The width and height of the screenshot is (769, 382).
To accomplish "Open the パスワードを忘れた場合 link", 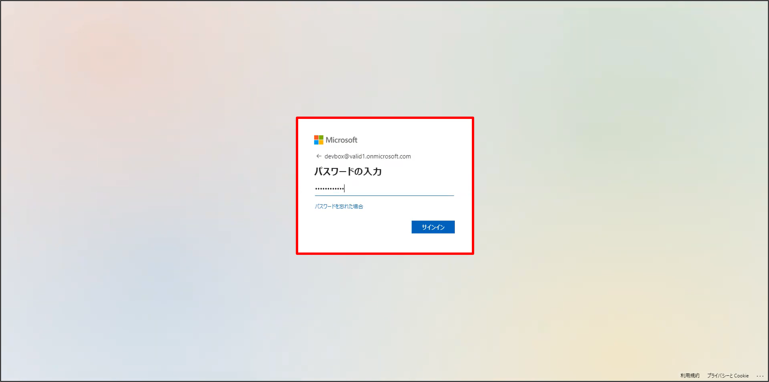I will click(x=339, y=207).
